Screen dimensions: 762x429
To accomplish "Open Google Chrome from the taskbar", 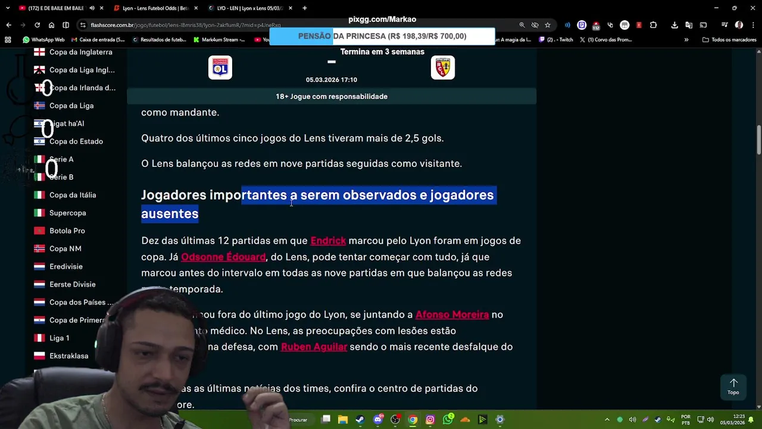I will 413,419.
